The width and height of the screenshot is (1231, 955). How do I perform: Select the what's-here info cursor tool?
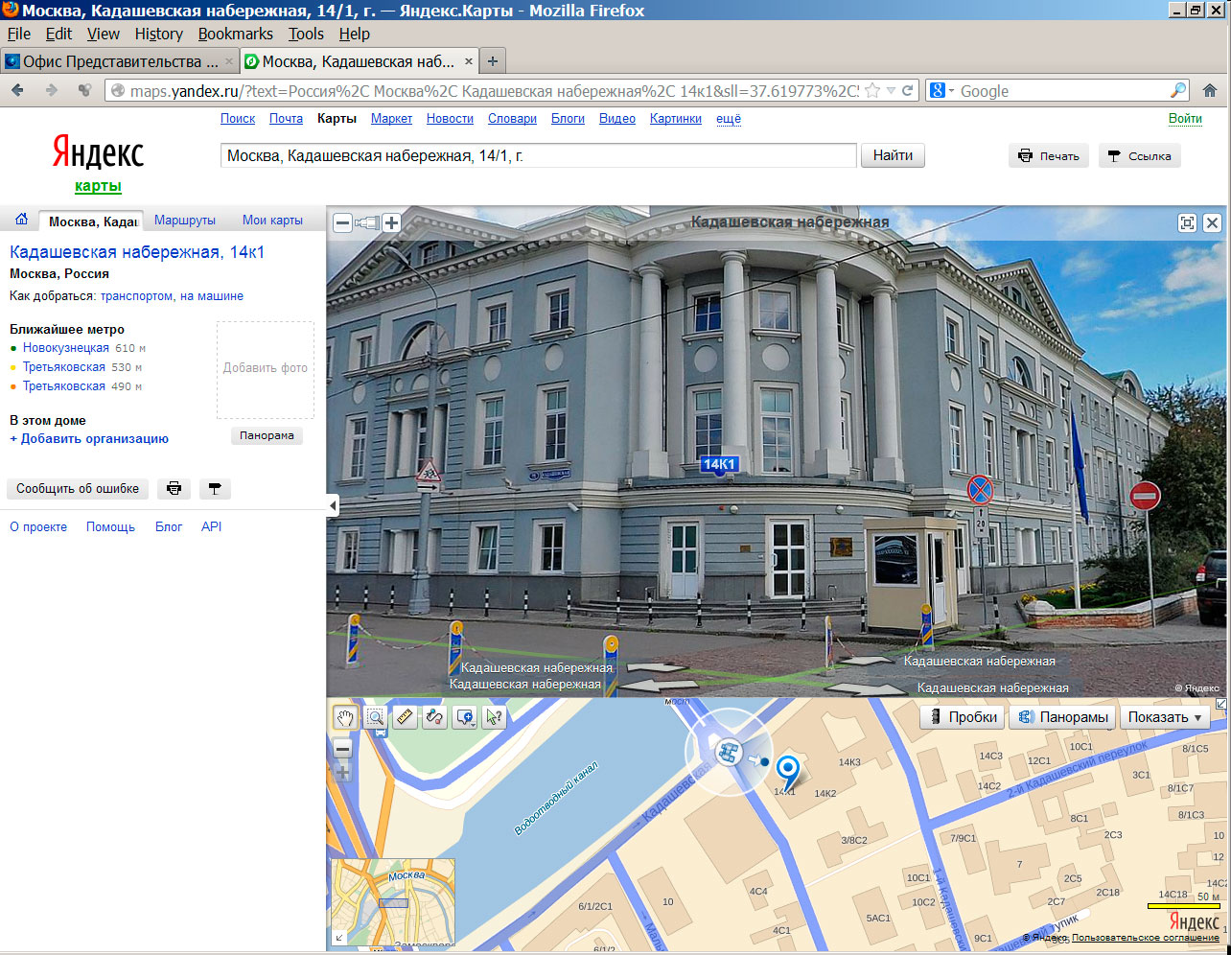click(x=494, y=716)
